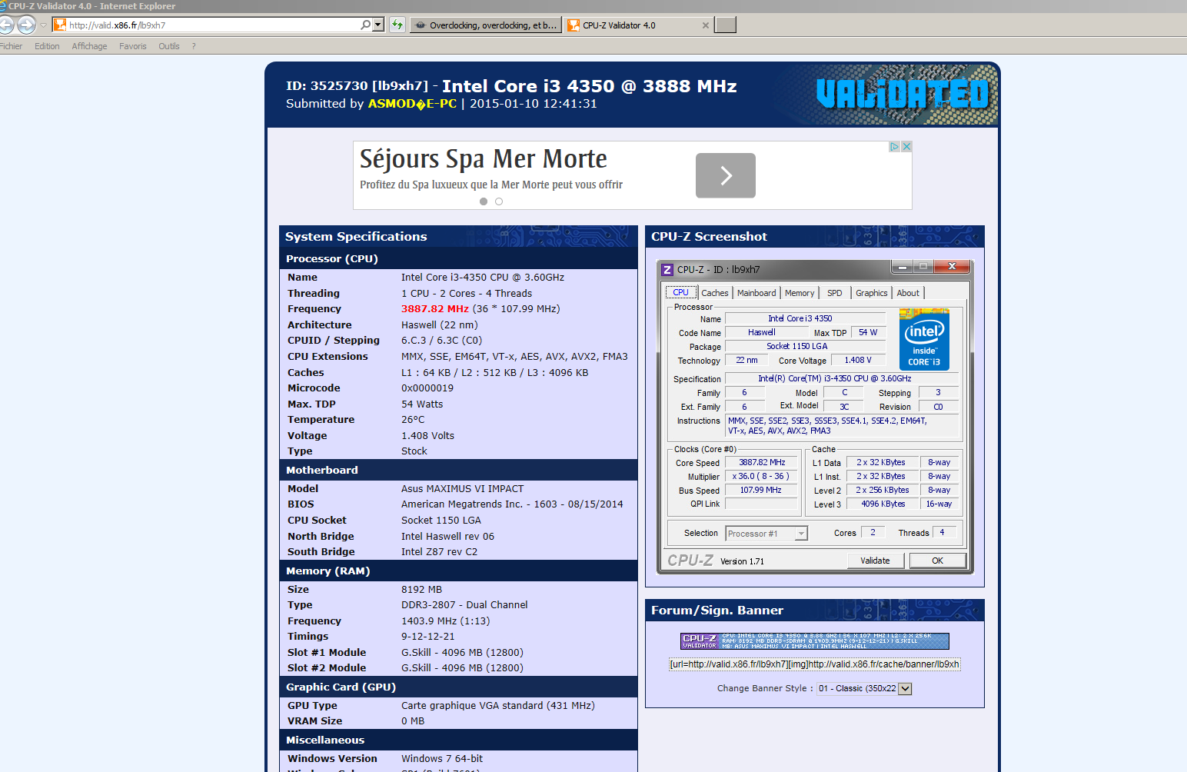Click the favicon in the address bar

60,25
